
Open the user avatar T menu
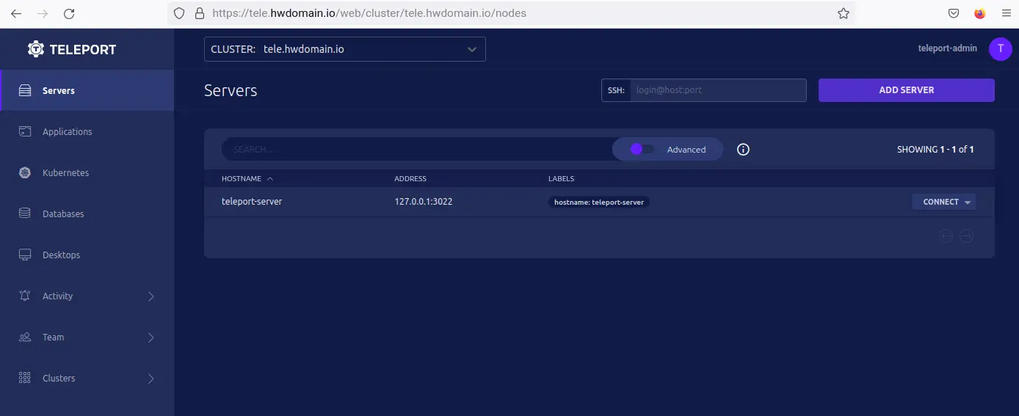coord(1000,48)
